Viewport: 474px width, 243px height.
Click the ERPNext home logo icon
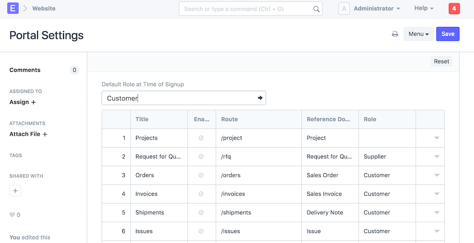(13, 9)
